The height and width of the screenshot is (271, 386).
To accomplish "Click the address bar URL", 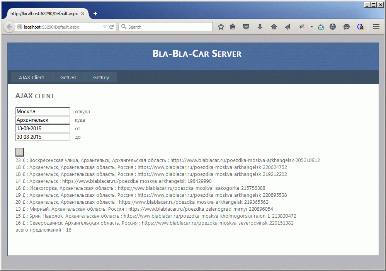I will (51, 27).
